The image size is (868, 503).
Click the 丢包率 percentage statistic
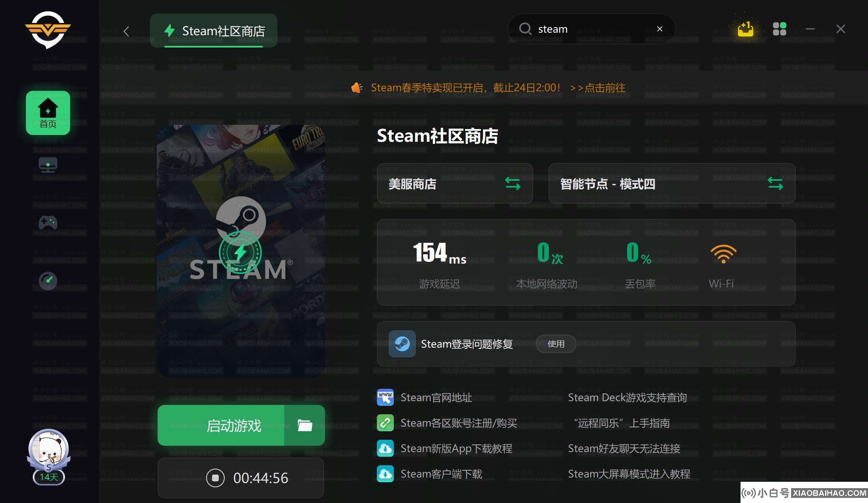point(640,265)
